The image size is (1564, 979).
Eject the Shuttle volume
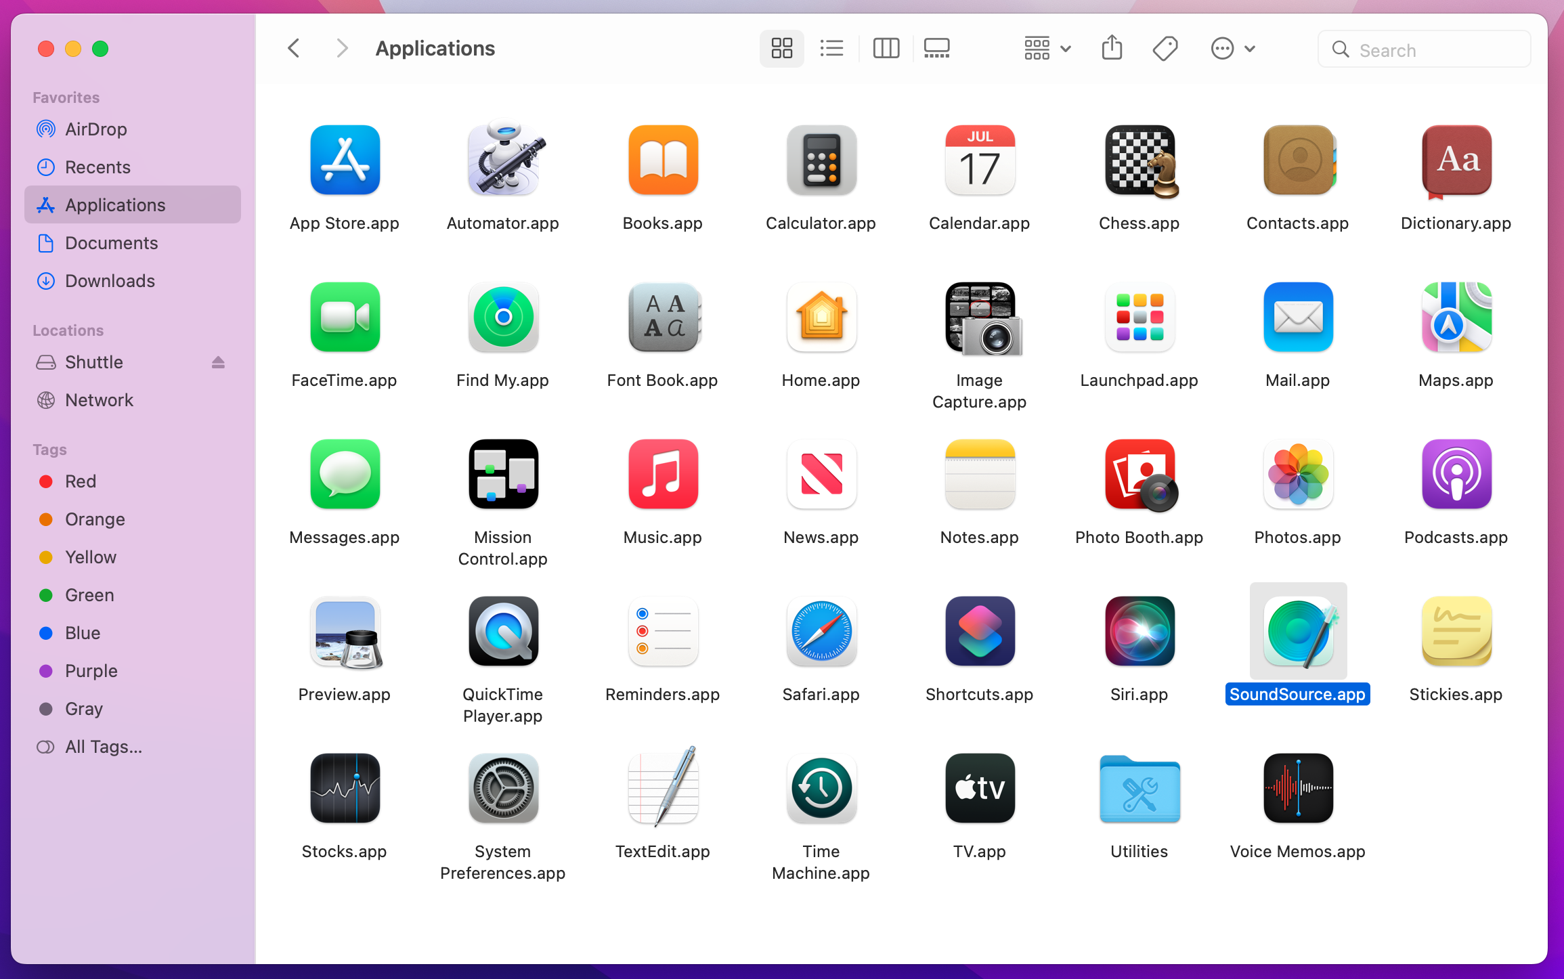tap(218, 362)
